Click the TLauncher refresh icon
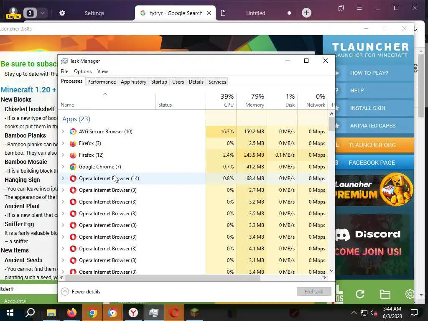428x321 pixels. 360,294
